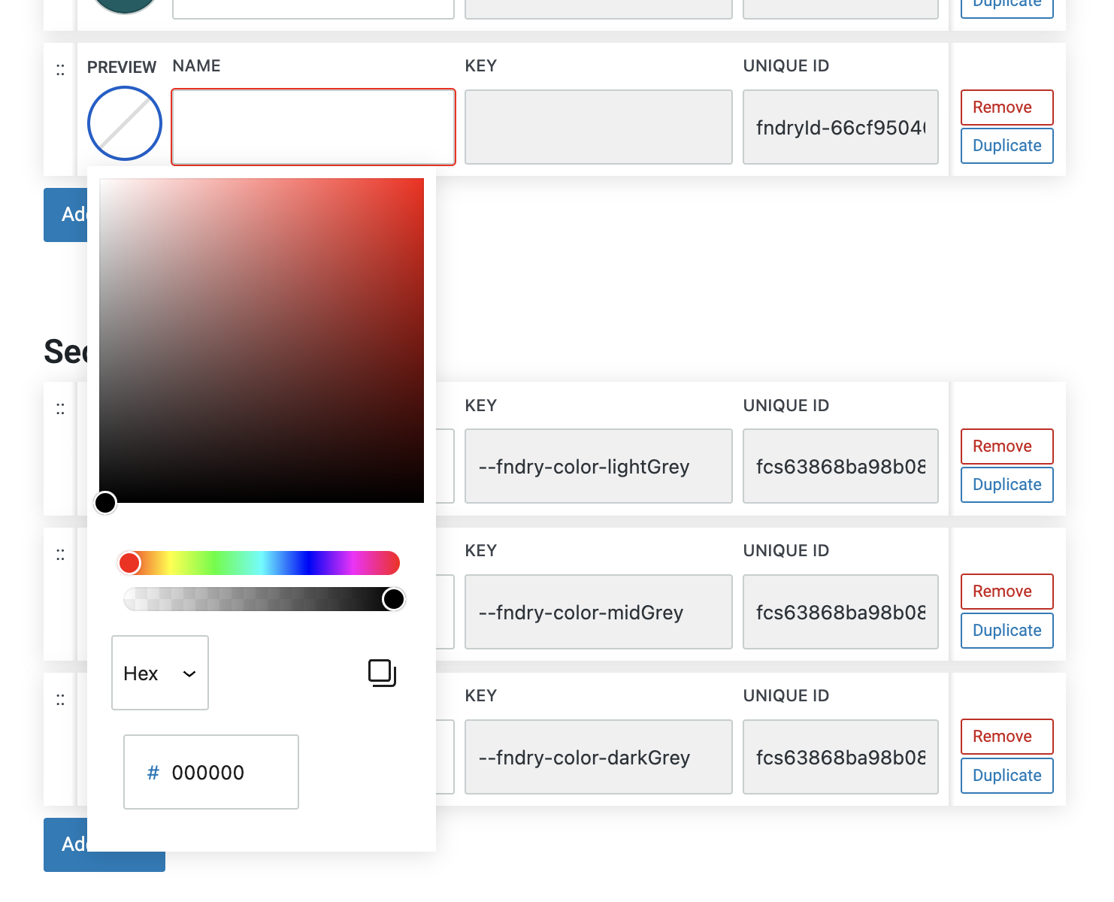Remove the empty color row
The width and height of the screenshot is (1114, 902).
(x=1007, y=107)
